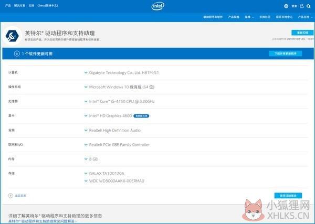Click the 联网和 I/O row label
Viewport: 315px width, 224px height.
15,144
